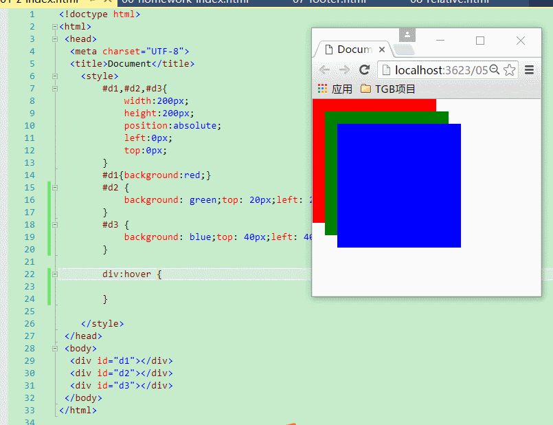Collapse the #d2 rule fold on line 15
The height and width of the screenshot is (425, 553).
click(x=55, y=188)
